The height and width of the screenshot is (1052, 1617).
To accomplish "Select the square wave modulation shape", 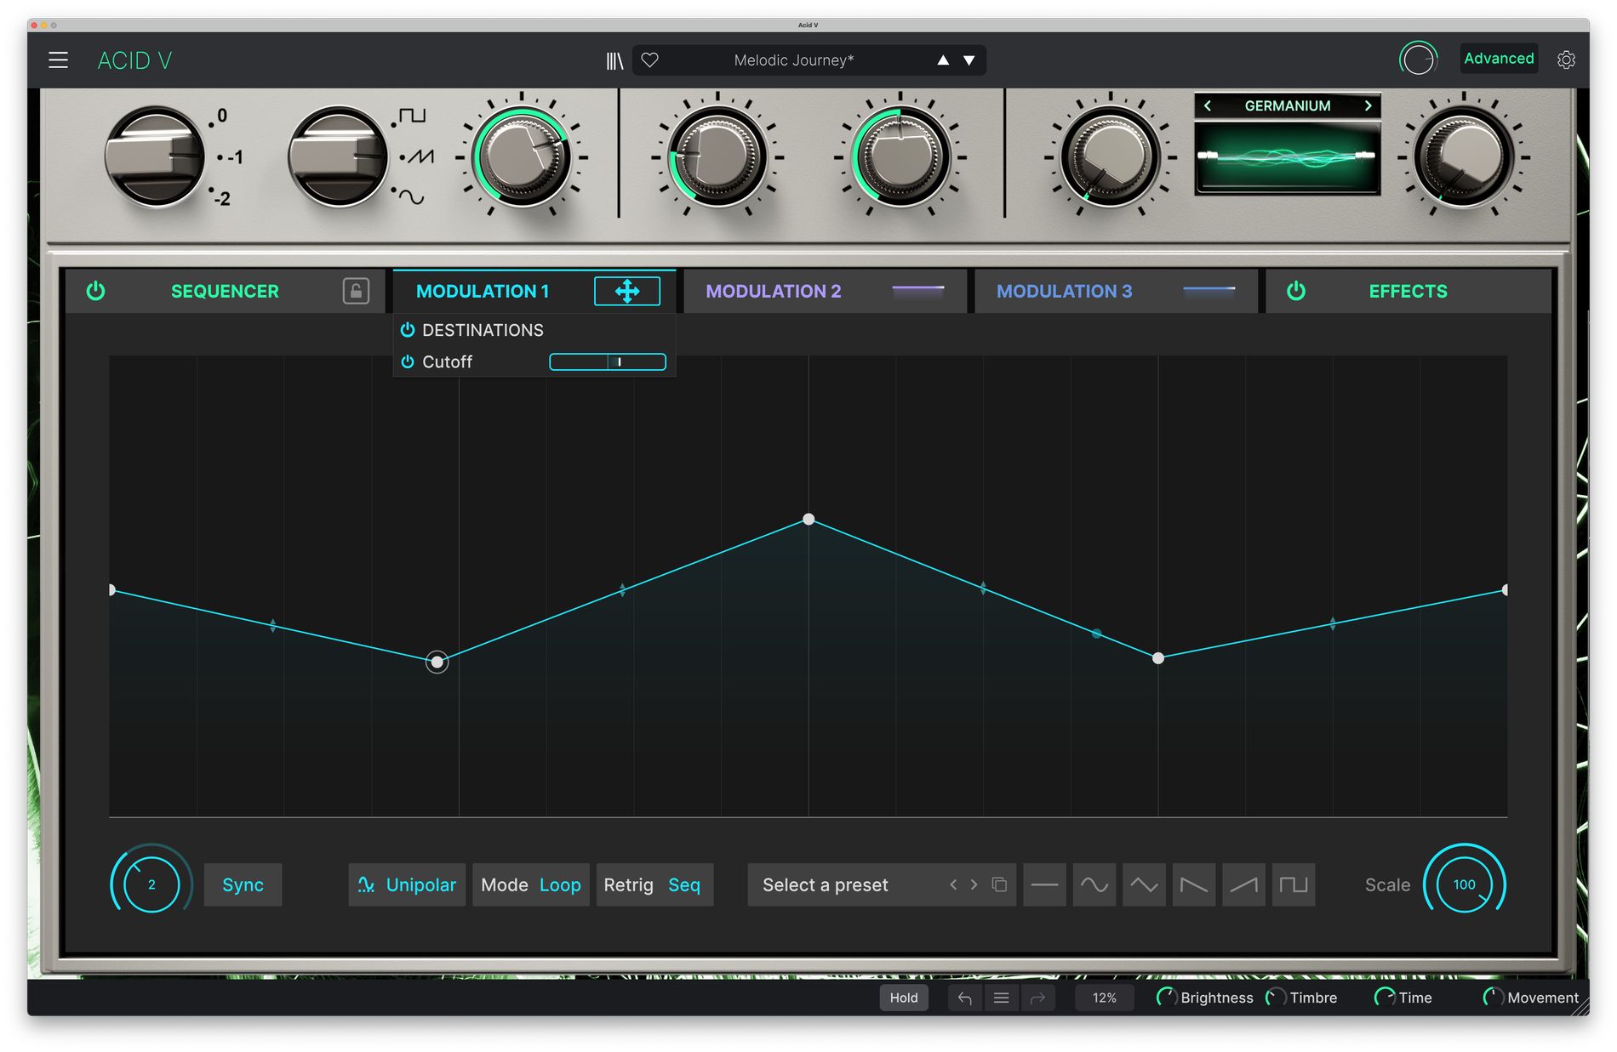I will pyautogui.click(x=1294, y=884).
